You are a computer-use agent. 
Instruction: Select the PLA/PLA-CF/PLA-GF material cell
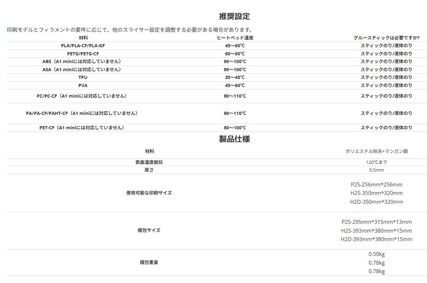83,45
